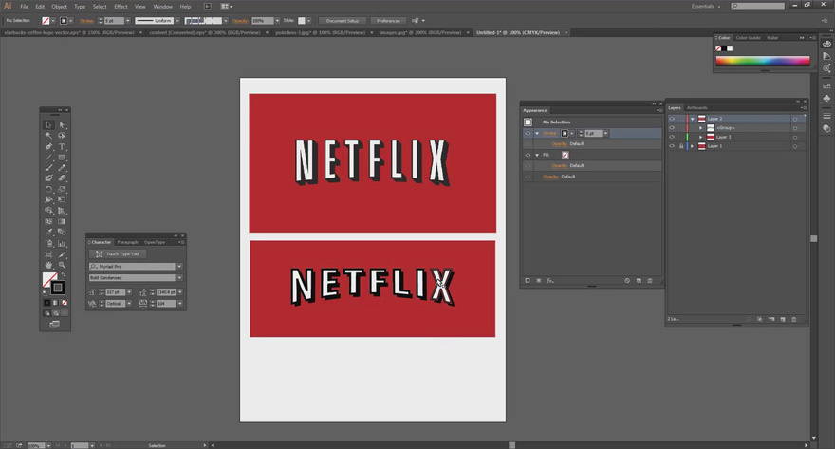
Task: Open font family dropdown for Myriad Pro
Action: coord(179,267)
